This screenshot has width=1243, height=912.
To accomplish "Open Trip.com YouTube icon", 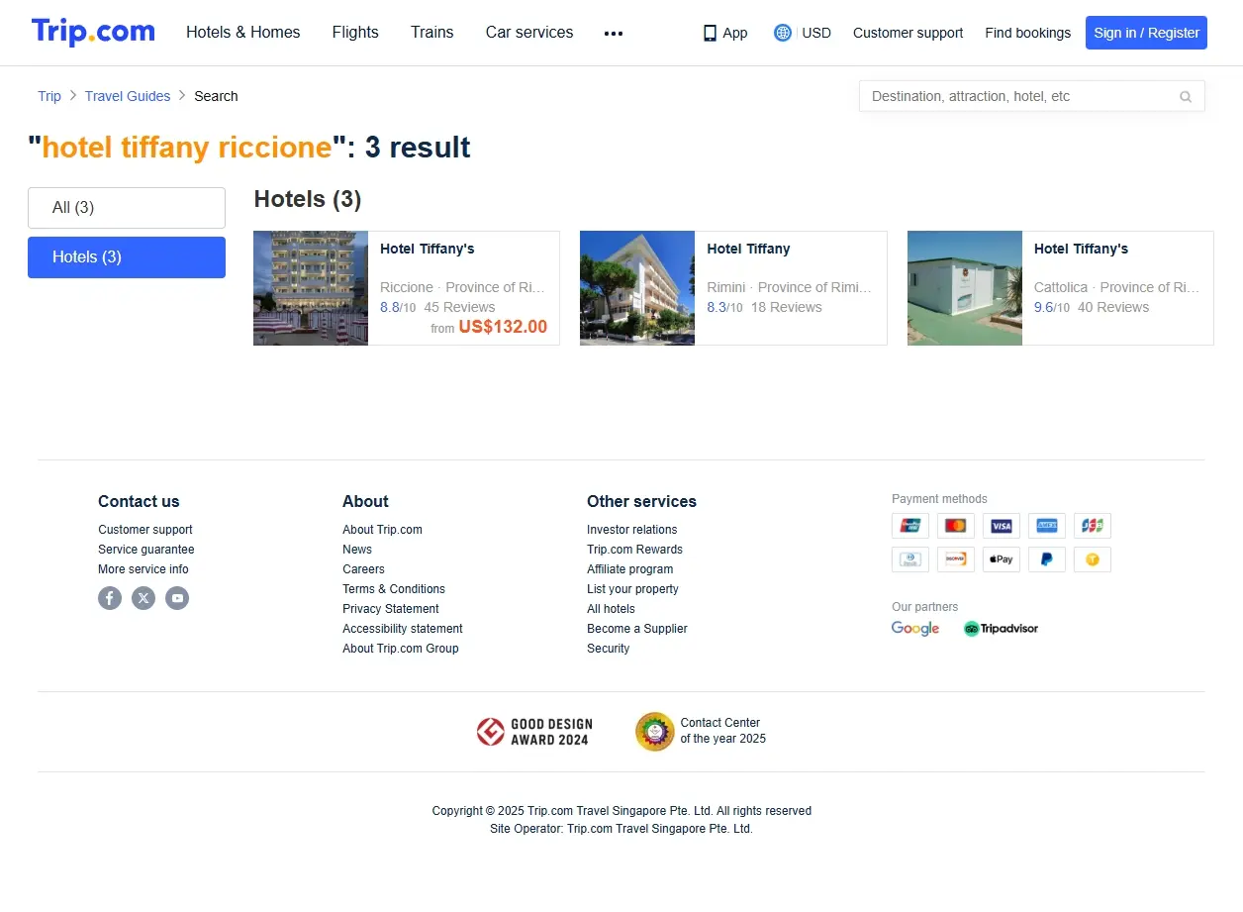I will tap(177, 598).
